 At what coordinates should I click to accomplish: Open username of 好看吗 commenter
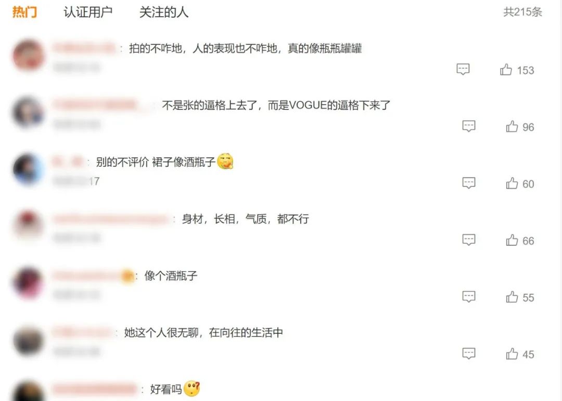[x=95, y=389]
